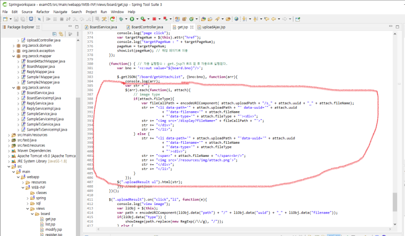Image resolution: width=405 pixels, height=236 pixels.
Task: Select BoardAttachMapper.java in the tree
Action: [46, 61]
